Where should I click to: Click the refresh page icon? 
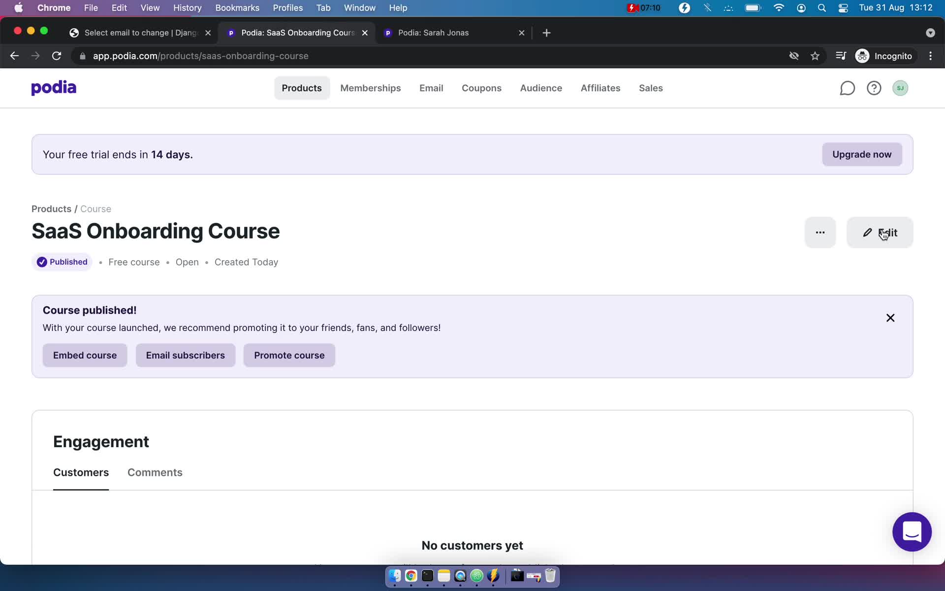click(58, 56)
